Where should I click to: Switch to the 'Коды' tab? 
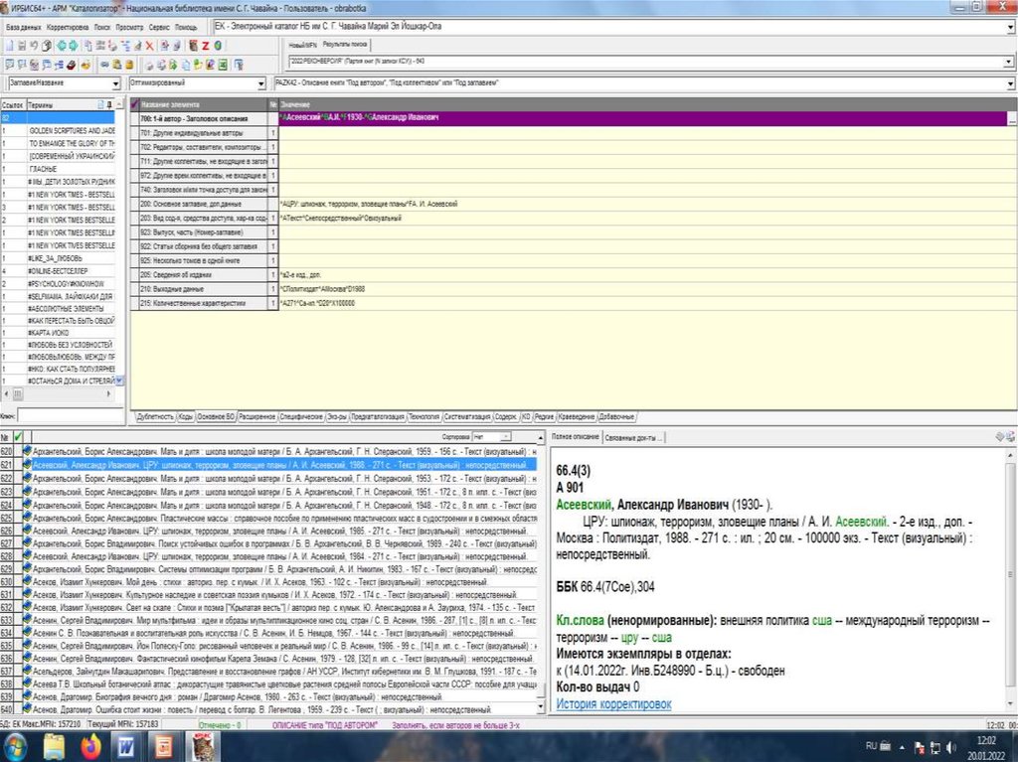(x=186, y=416)
